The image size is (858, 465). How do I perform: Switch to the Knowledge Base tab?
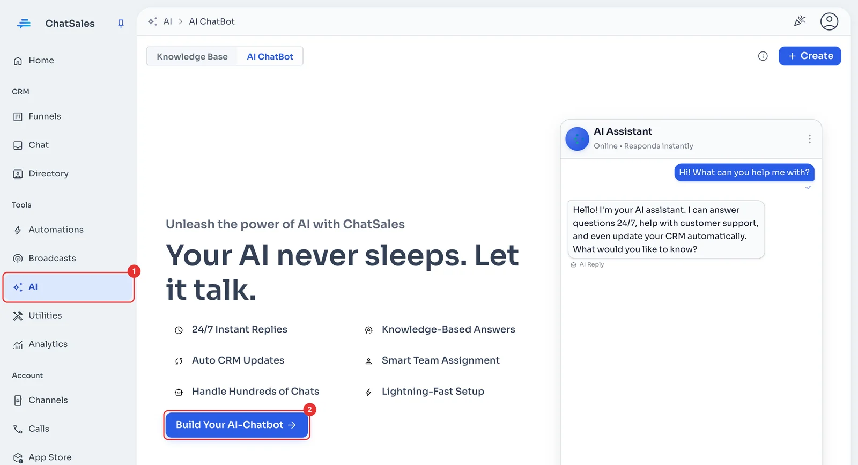192,56
